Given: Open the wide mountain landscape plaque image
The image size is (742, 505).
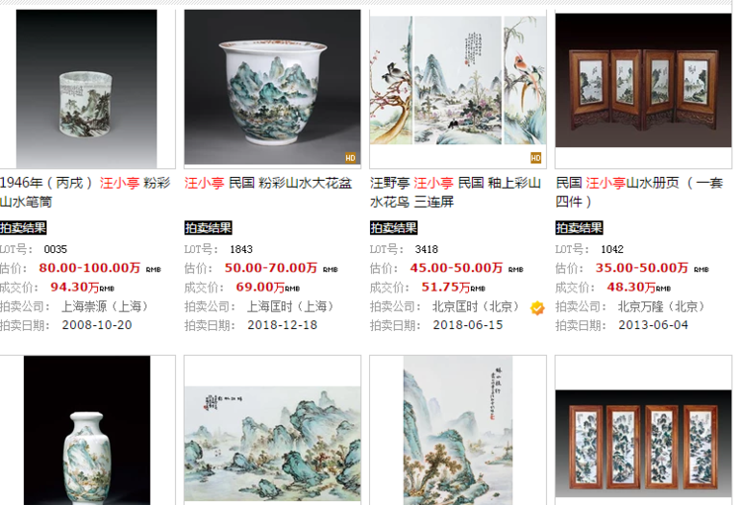Looking at the screenshot, I should coord(273,444).
